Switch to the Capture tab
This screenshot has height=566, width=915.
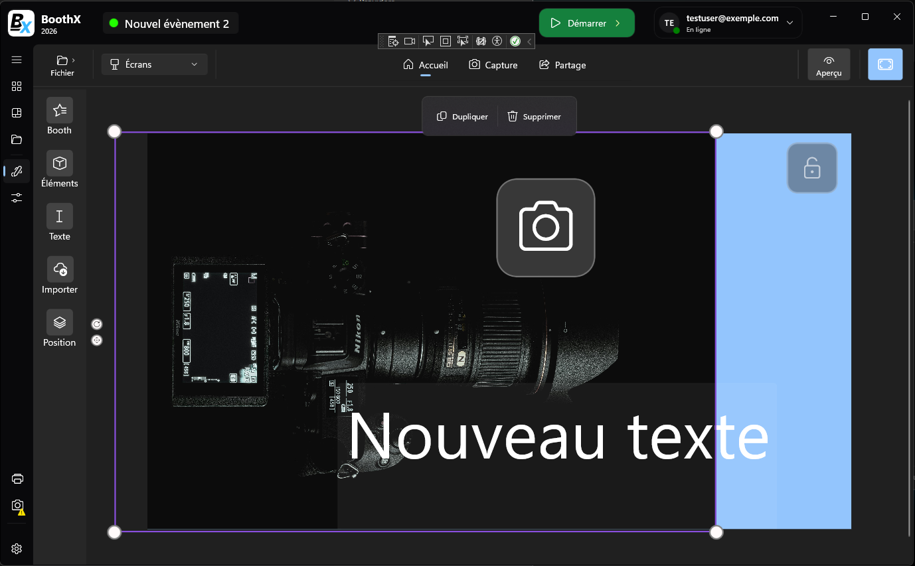pos(493,64)
